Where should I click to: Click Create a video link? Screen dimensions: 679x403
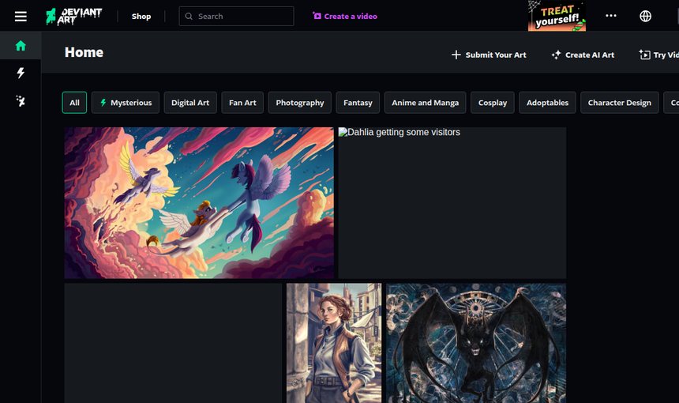coord(345,16)
